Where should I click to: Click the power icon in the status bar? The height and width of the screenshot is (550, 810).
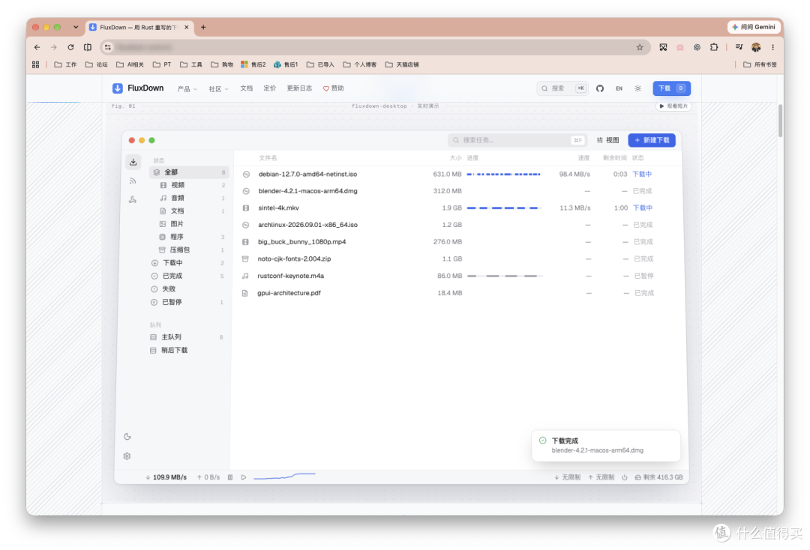[x=625, y=477]
